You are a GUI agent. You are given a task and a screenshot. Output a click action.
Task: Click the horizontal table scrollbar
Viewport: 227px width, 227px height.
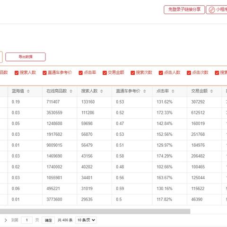pyautogui.click(x=95, y=211)
